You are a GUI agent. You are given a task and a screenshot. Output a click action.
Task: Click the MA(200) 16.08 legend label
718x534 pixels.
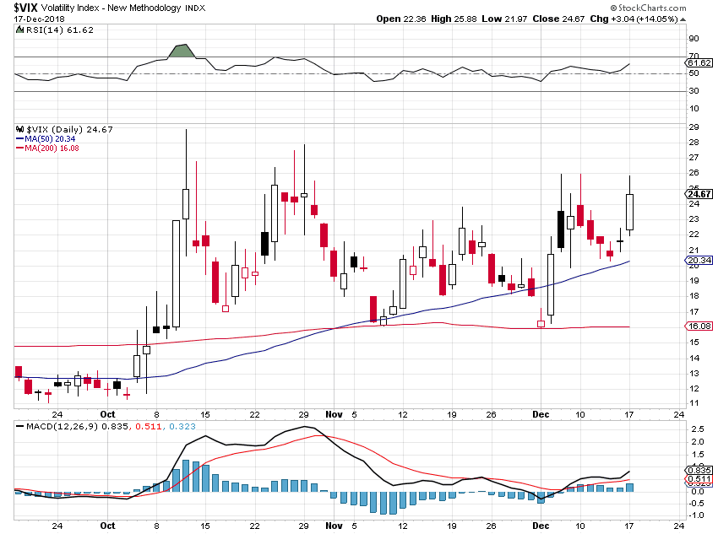pyautogui.click(x=52, y=148)
